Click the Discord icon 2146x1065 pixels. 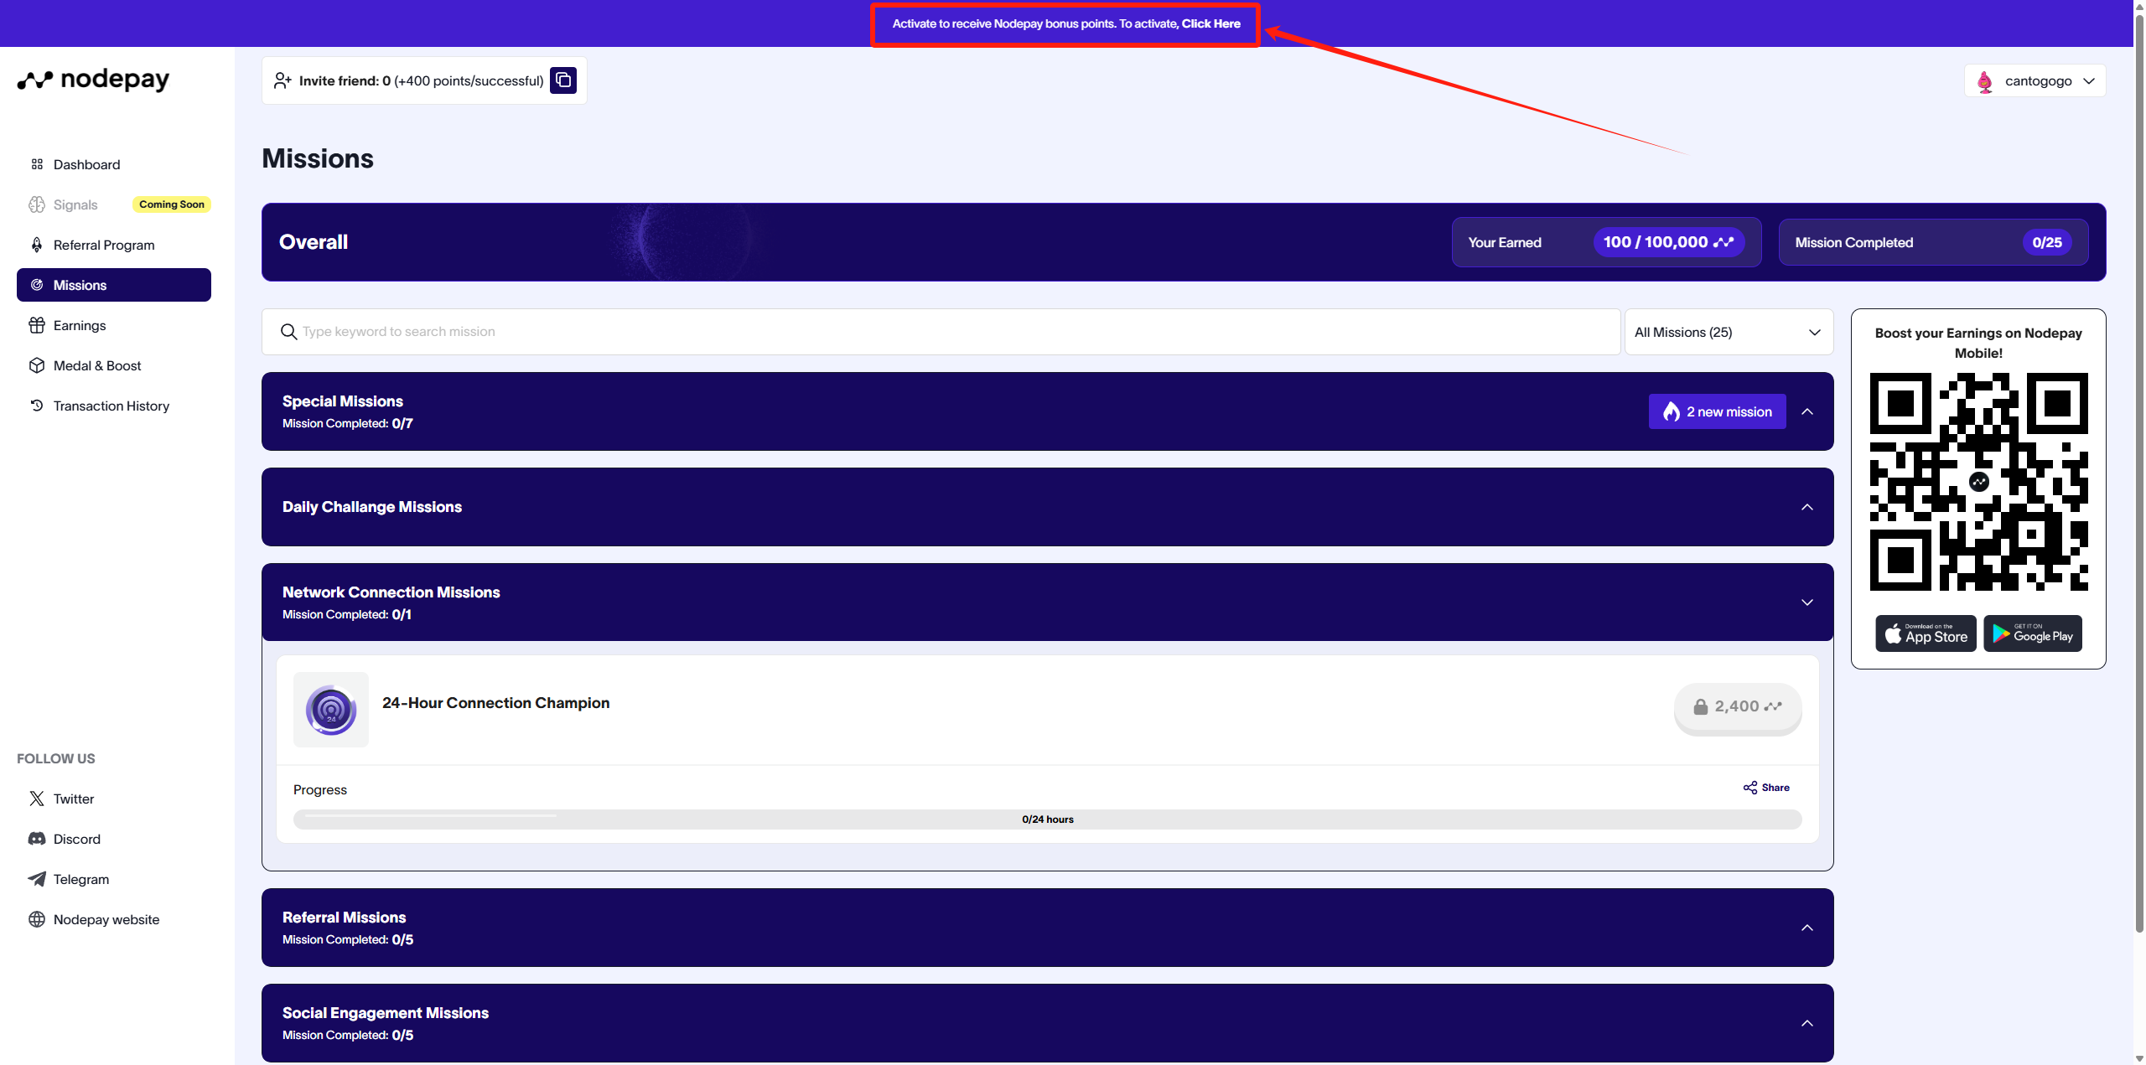(37, 839)
